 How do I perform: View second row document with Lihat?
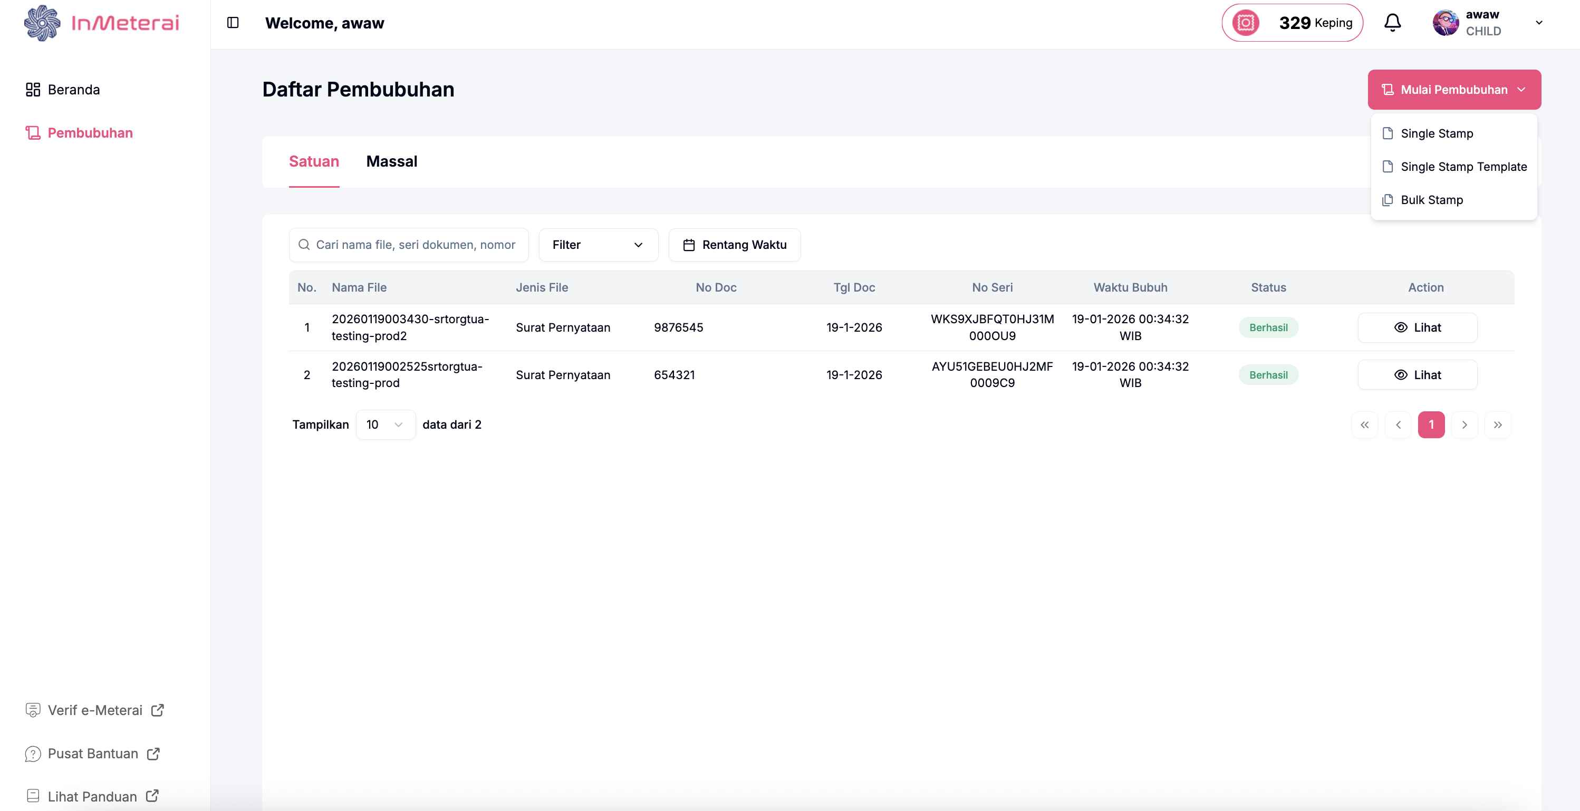1417,375
